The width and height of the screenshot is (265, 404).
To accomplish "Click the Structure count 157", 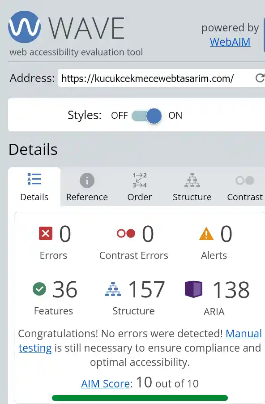I will 146,289.
